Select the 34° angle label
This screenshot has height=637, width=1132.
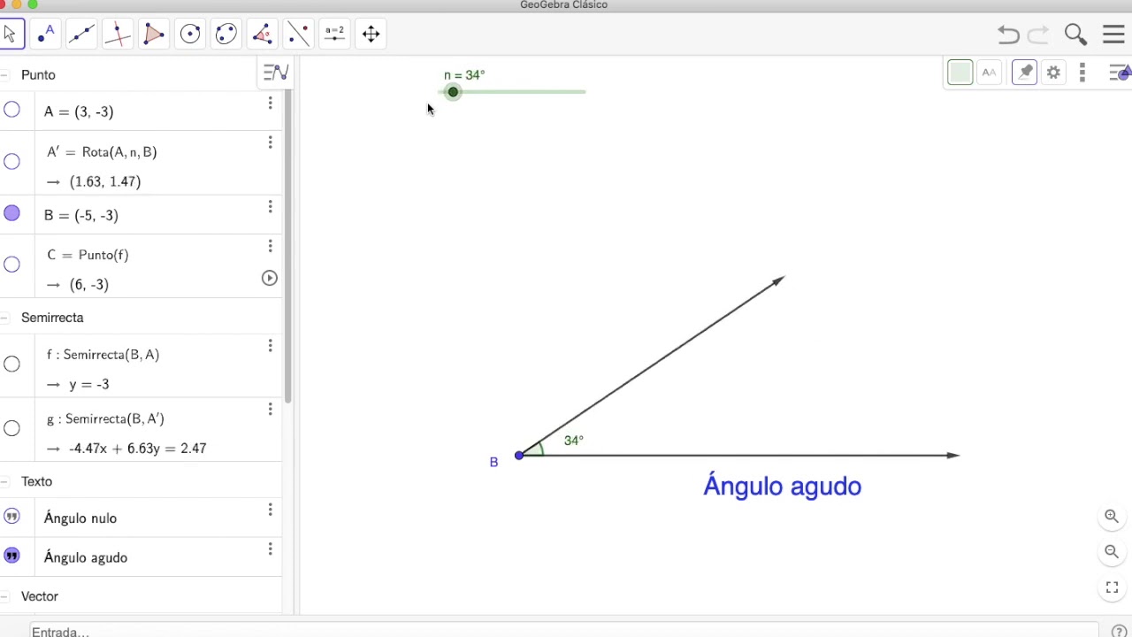coord(574,440)
